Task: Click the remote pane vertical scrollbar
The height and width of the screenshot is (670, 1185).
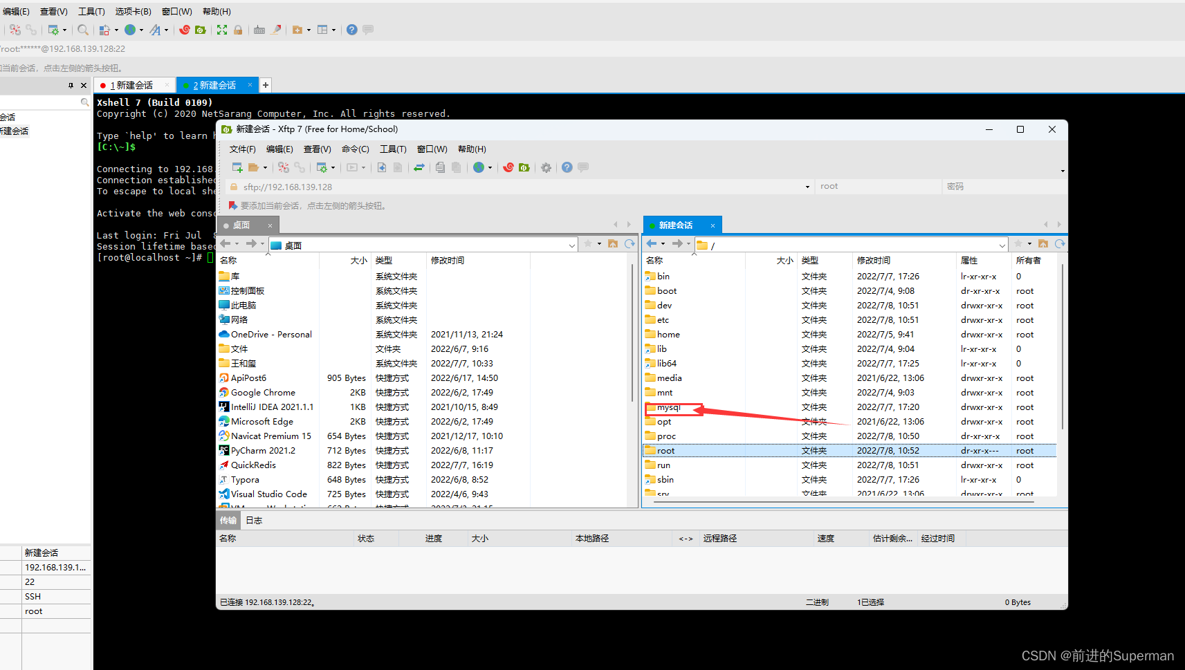Action: pos(1062,346)
